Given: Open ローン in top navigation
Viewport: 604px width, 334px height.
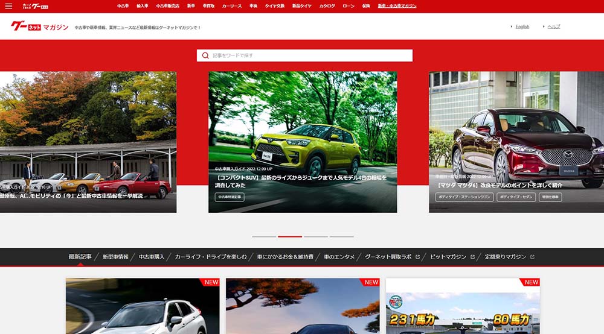Looking at the screenshot, I should point(349,6).
